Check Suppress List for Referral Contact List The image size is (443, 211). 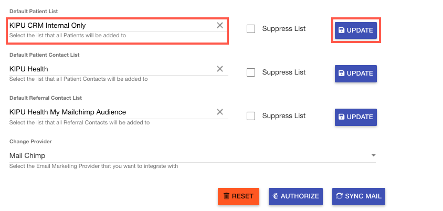pyautogui.click(x=251, y=116)
